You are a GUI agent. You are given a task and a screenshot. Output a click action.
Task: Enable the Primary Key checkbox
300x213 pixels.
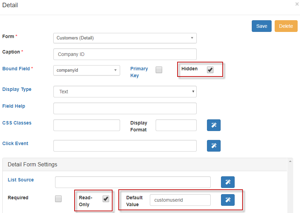159,70
